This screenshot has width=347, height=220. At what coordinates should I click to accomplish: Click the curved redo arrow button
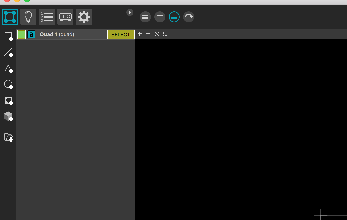(189, 17)
